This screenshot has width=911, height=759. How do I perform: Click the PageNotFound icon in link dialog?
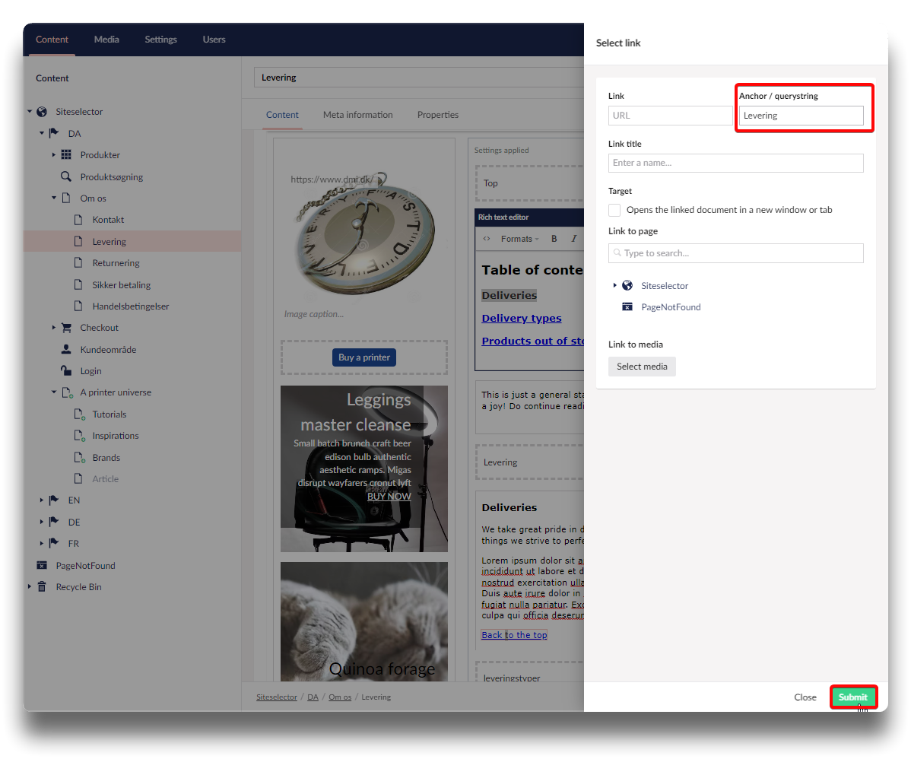click(627, 307)
